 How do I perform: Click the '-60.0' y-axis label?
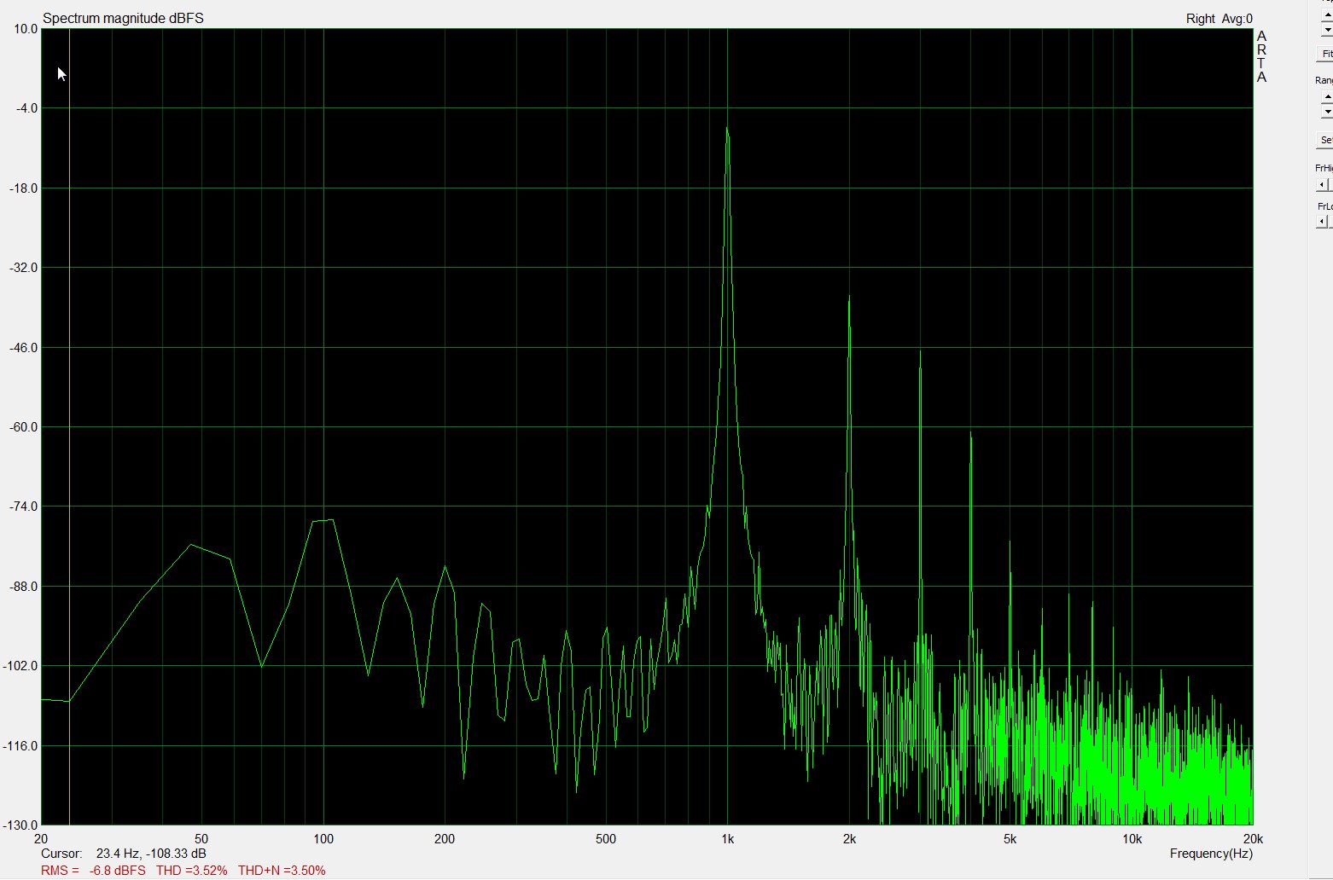[23, 427]
